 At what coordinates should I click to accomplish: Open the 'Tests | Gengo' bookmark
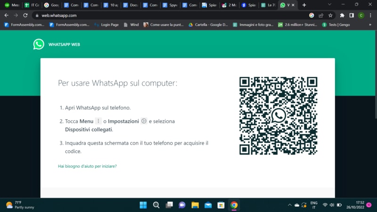337,24
